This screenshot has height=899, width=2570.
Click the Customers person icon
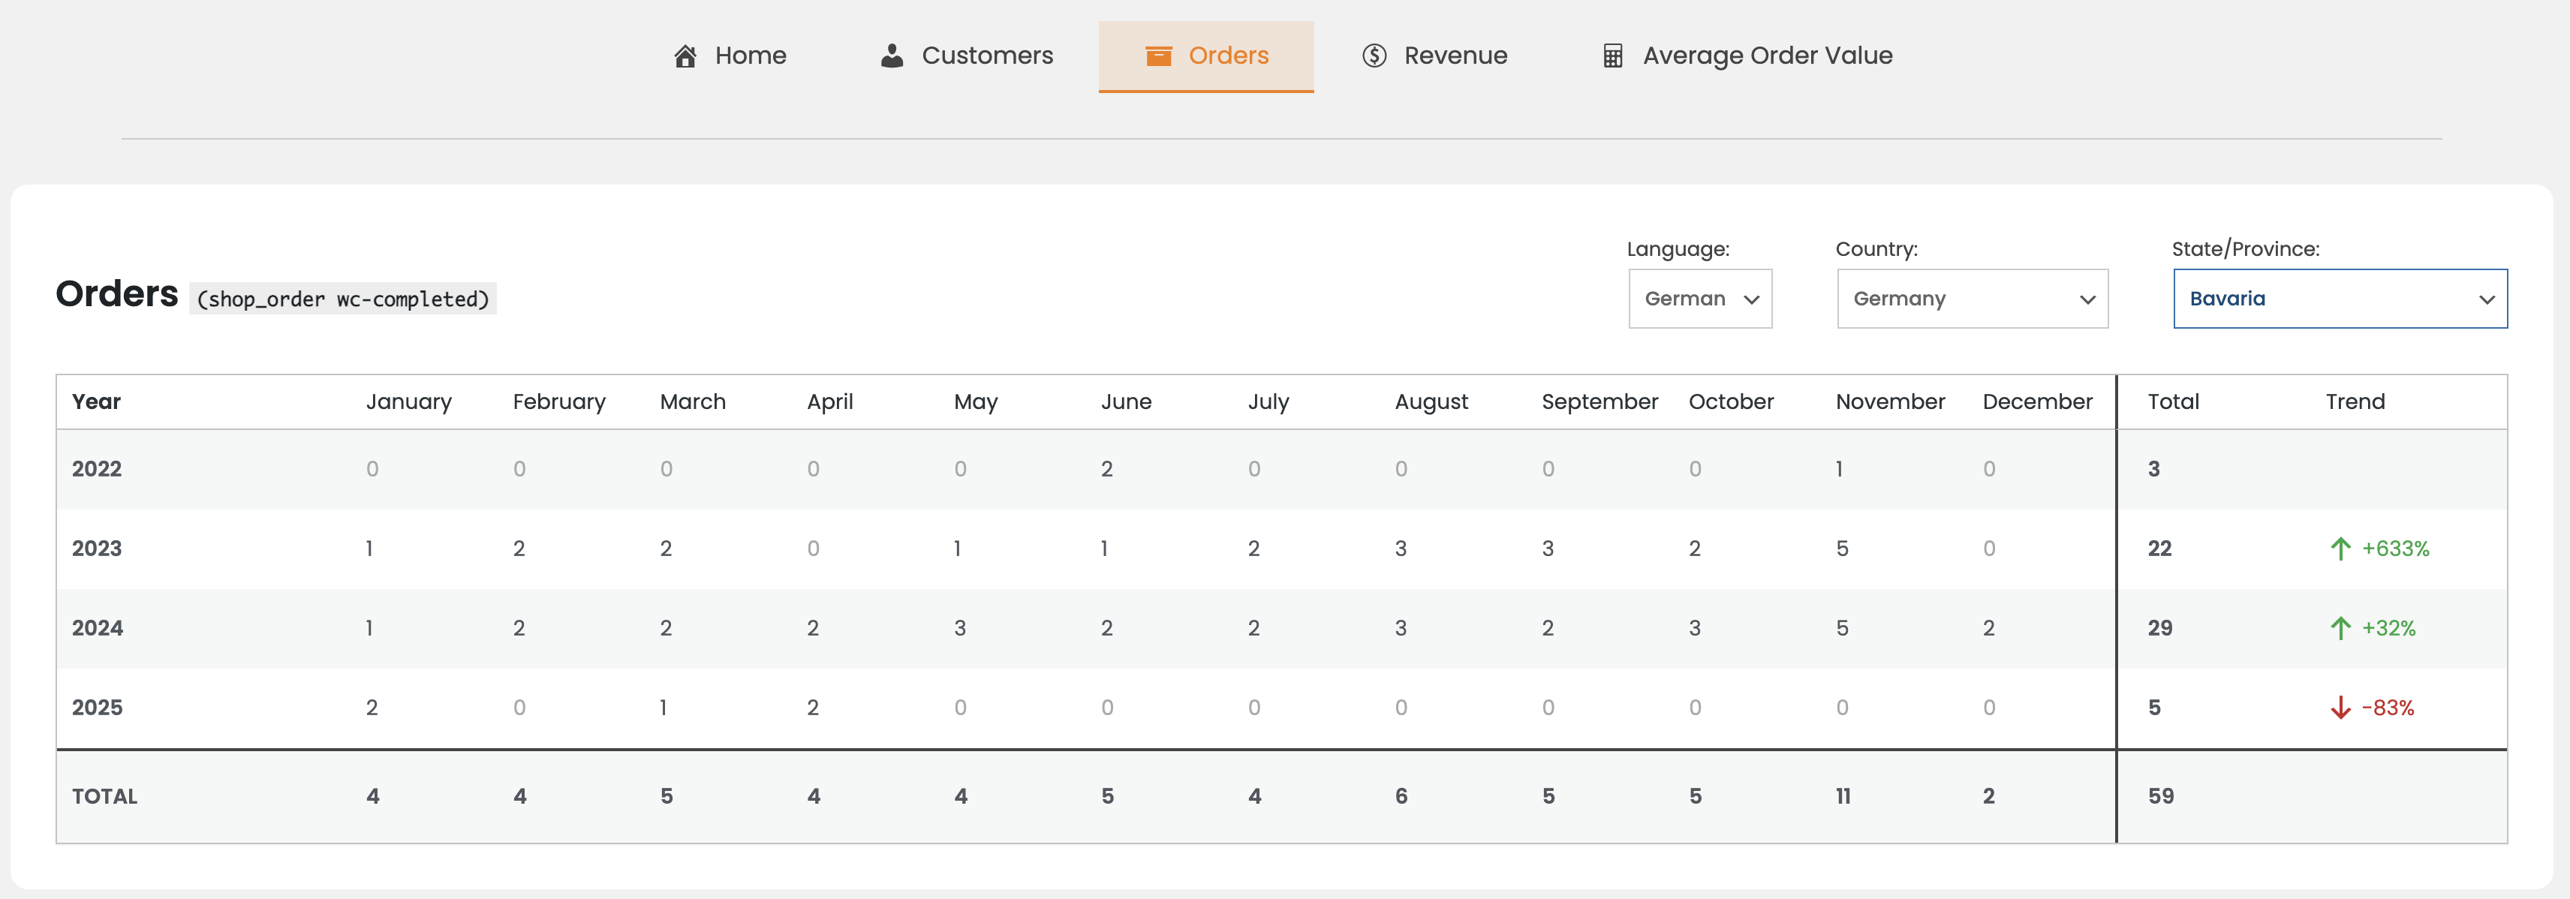coord(892,56)
